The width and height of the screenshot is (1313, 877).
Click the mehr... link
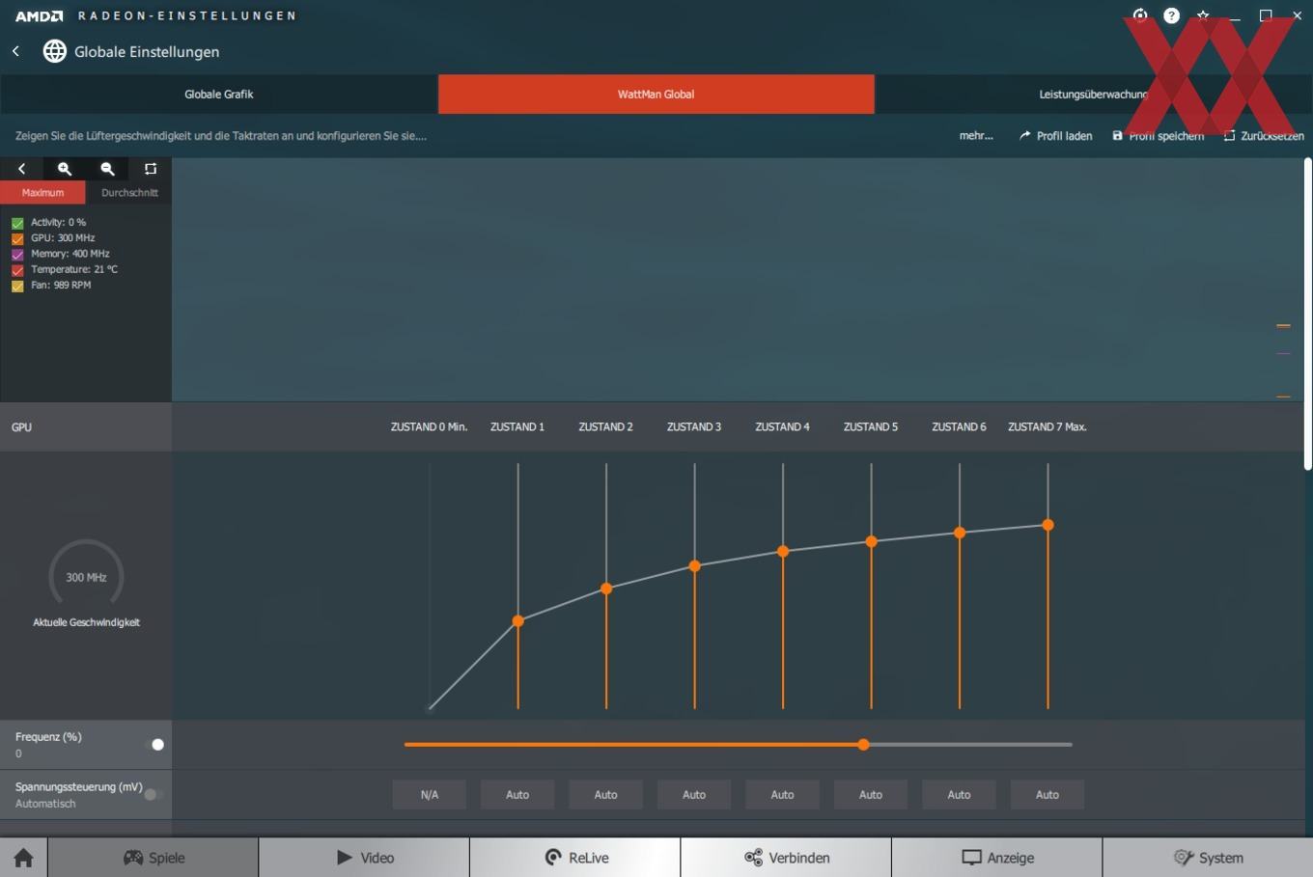point(976,136)
